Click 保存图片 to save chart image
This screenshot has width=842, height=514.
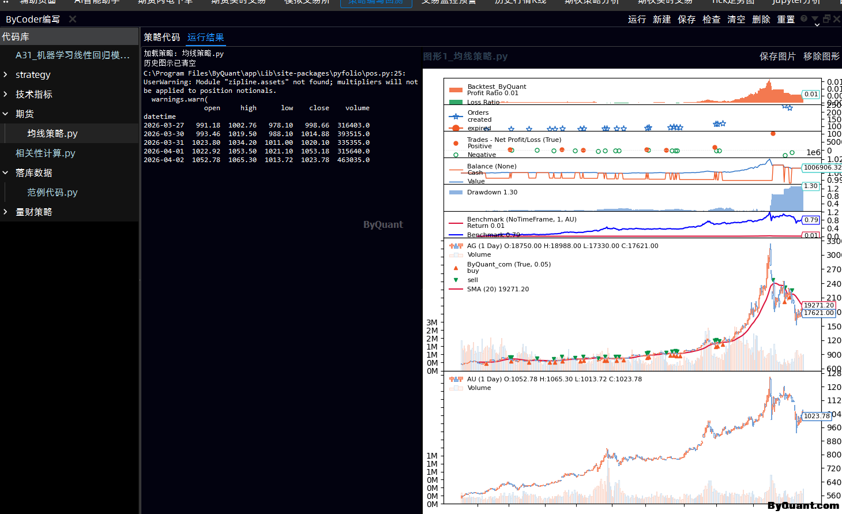pyautogui.click(x=777, y=57)
